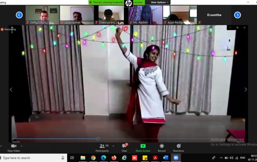This screenshot has width=257, height=162.
Task: Click the green Share Screen button
Action: [143, 148]
